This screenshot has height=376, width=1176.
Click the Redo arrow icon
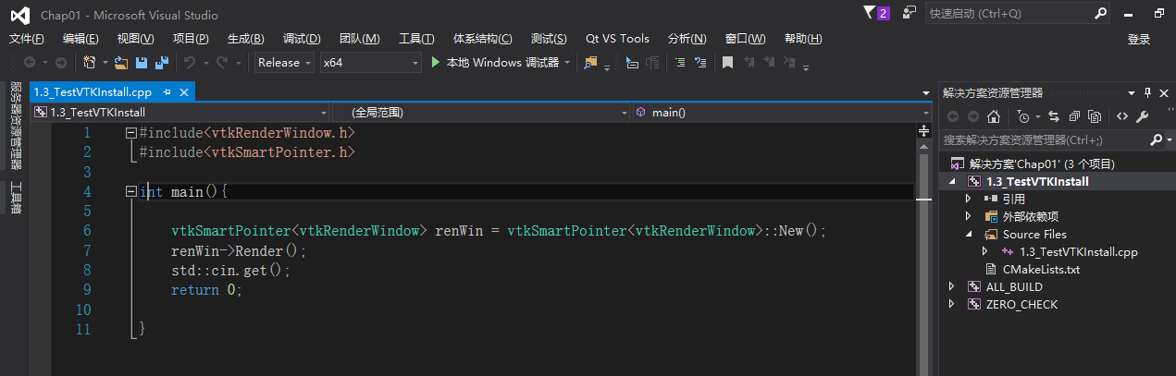pyautogui.click(x=222, y=63)
